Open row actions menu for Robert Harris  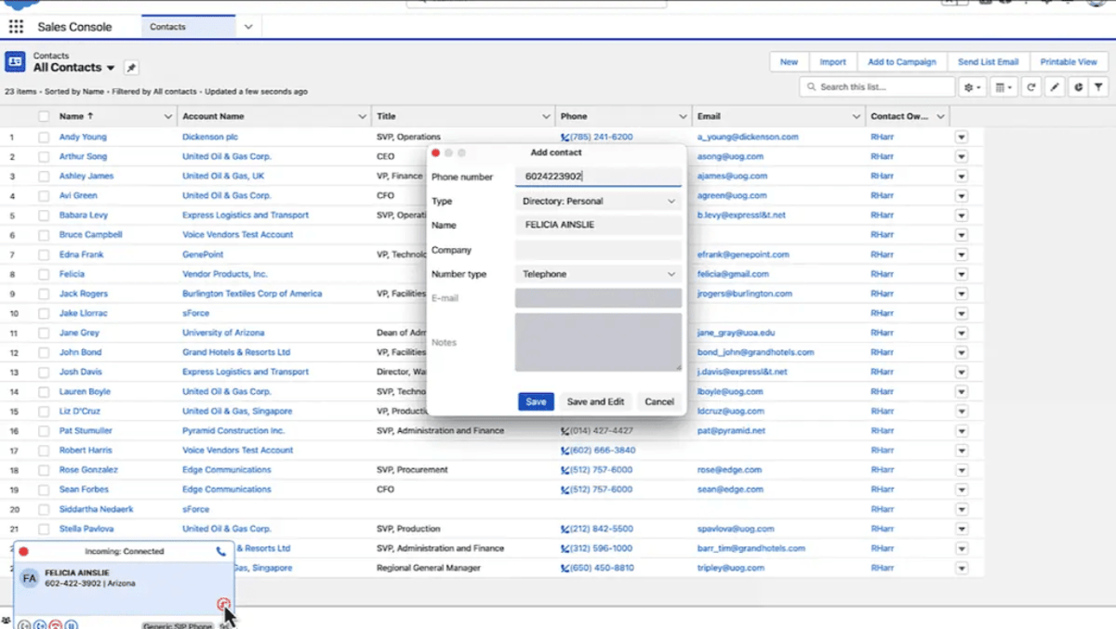[961, 451]
